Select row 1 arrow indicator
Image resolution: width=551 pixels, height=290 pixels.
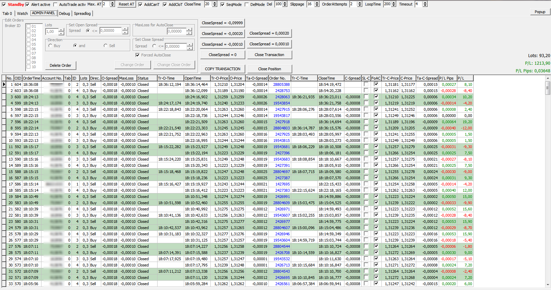pos(4,84)
